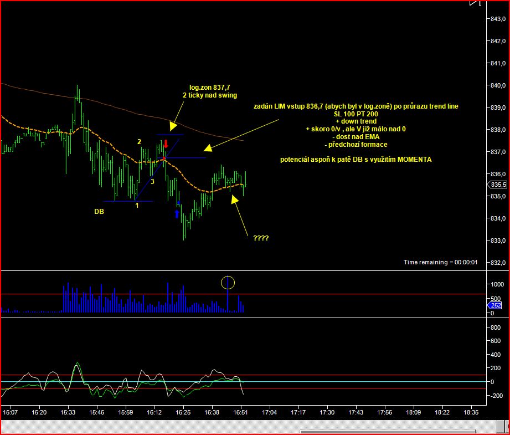Click the '+ down trend' note
This screenshot has width=510, height=435.
click(x=356, y=121)
